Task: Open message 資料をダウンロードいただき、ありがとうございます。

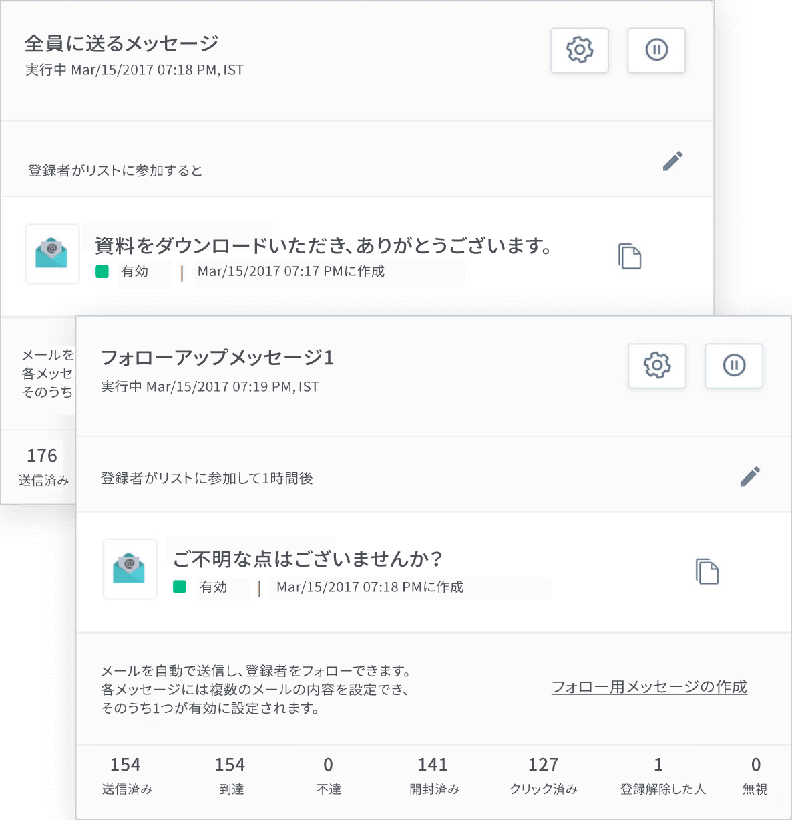Action: pos(323,246)
